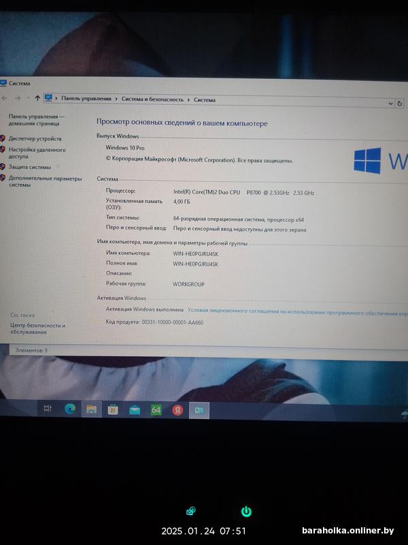Open Настройка удаленного доступа
The width and height of the screenshot is (408, 545).
pyautogui.click(x=37, y=153)
